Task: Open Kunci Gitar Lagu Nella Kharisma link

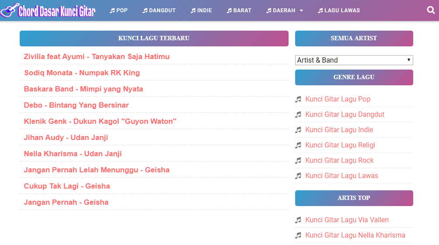Action: 355,235
